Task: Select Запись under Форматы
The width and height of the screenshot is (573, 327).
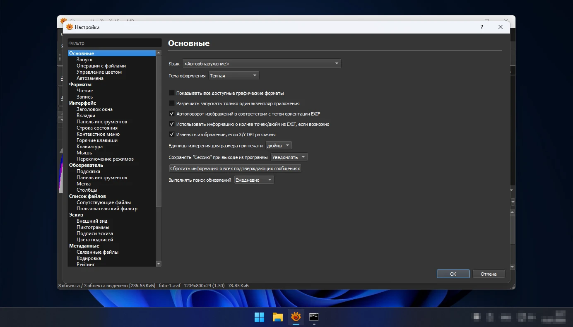Action: tap(84, 97)
